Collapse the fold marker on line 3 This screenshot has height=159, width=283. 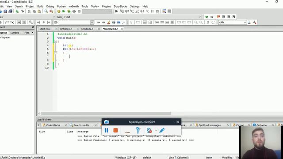(x=56, y=42)
